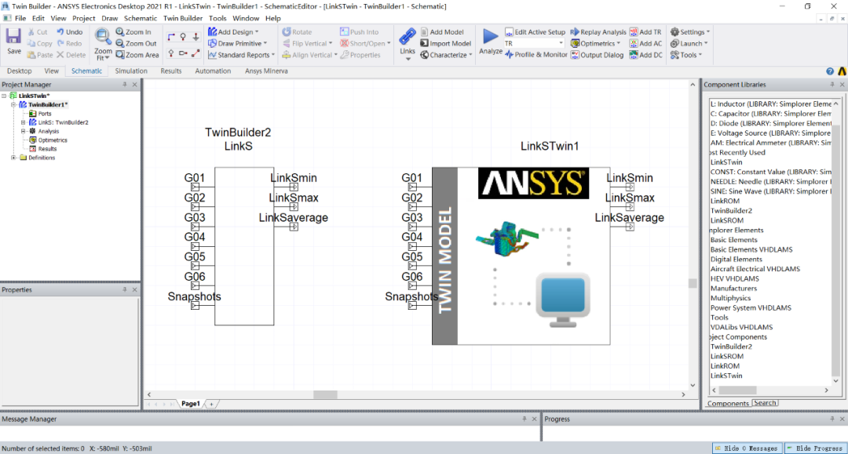Select HEV VHDLAMS library entry
The height and width of the screenshot is (454, 848).
[x=734, y=278]
